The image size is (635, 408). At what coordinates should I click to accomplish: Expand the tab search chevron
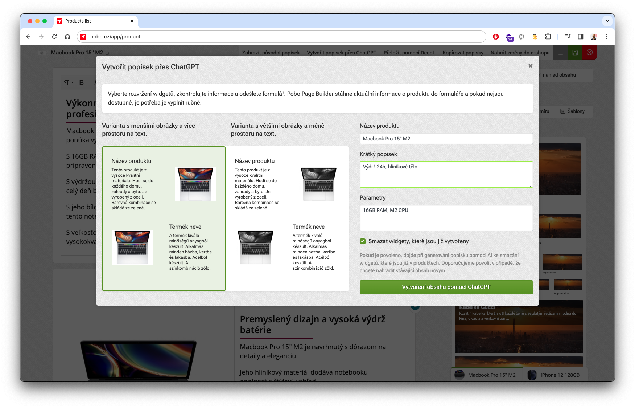coord(607,21)
